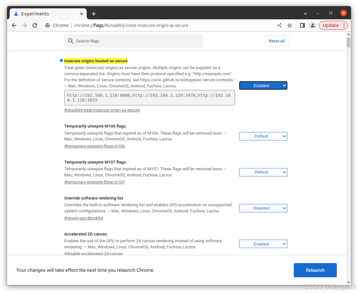This screenshot has height=293, width=358.
Task: Follow #temporary-unexpire-flags-m106 link
Action: pyautogui.click(x=94, y=146)
